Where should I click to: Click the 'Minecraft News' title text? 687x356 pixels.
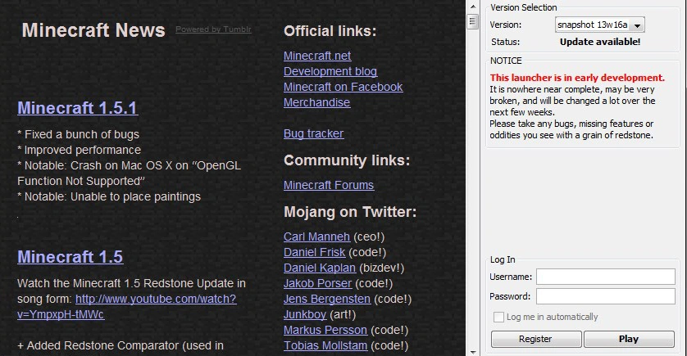click(93, 30)
